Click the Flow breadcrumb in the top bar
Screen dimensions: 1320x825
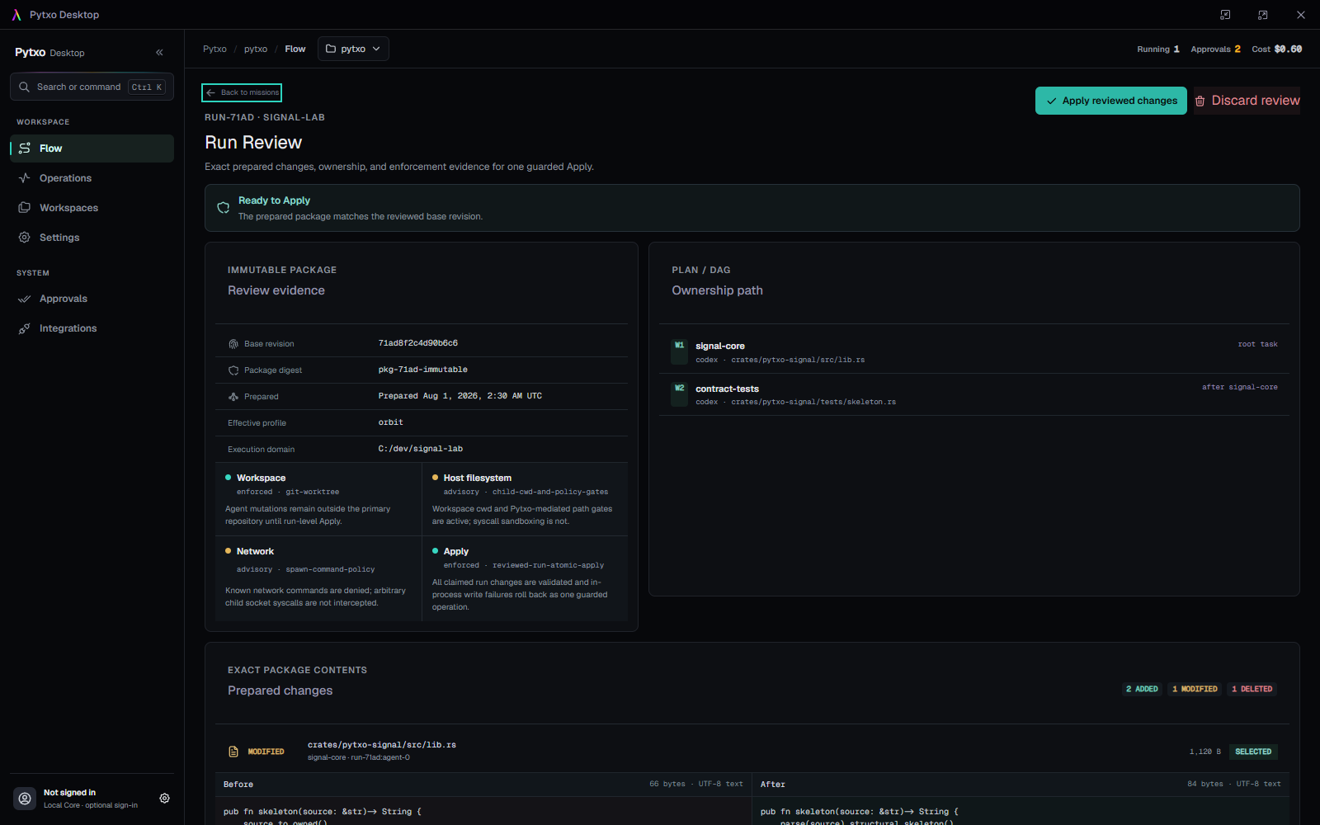point(295,49)
